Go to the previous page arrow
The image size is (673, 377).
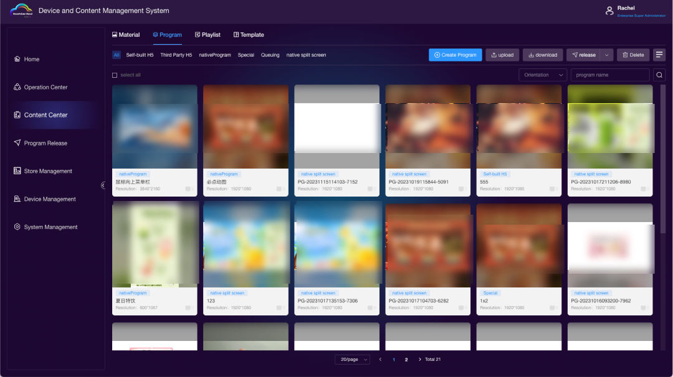click(x=380, y=360)
